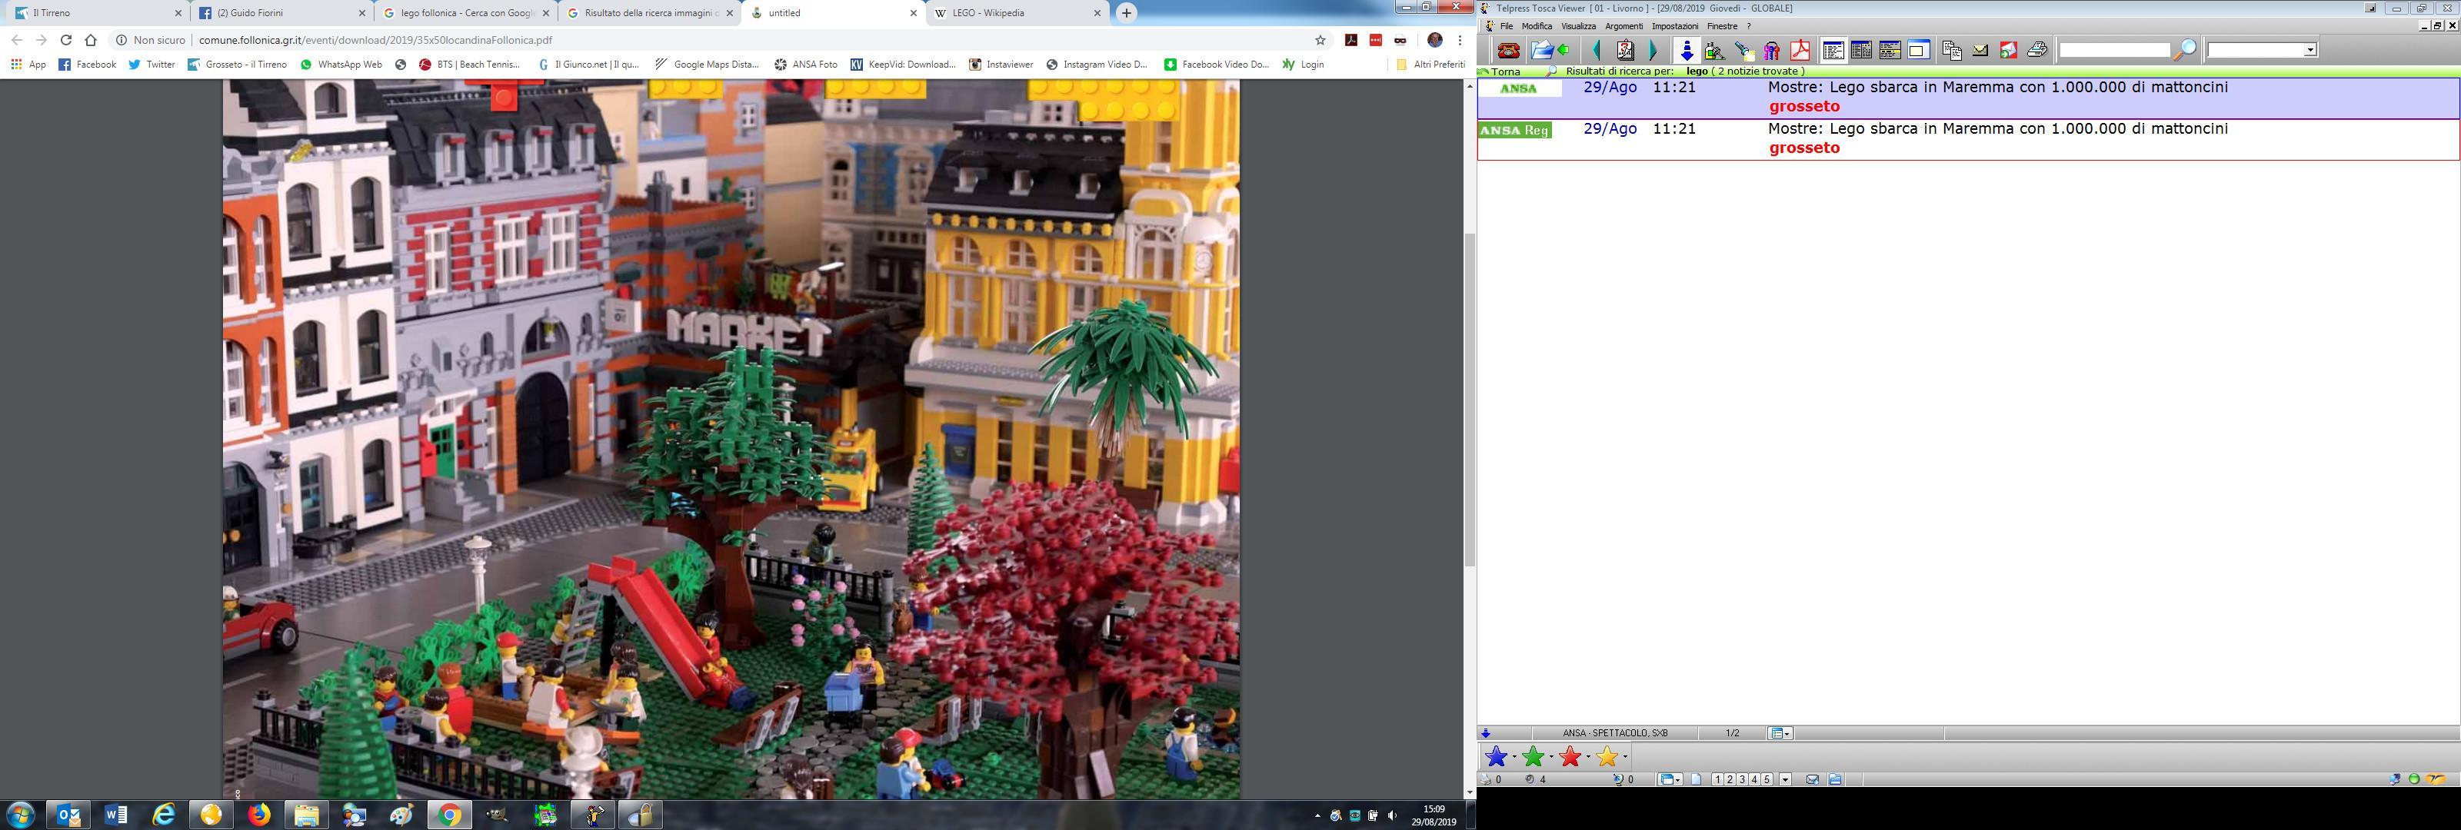This screenshot has height=830, width=2461.
Task: Select page 5 in Telpress status bar
Action: pyautogui.click(x=1767, y=779)
